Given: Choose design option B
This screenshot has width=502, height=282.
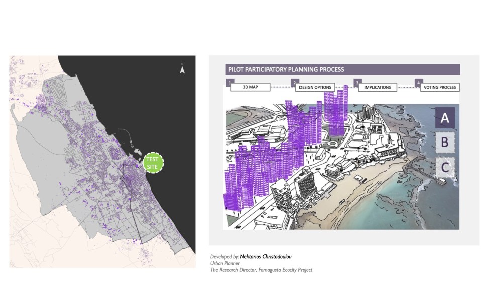Looking at the screenshot, I should click(445, 143).
